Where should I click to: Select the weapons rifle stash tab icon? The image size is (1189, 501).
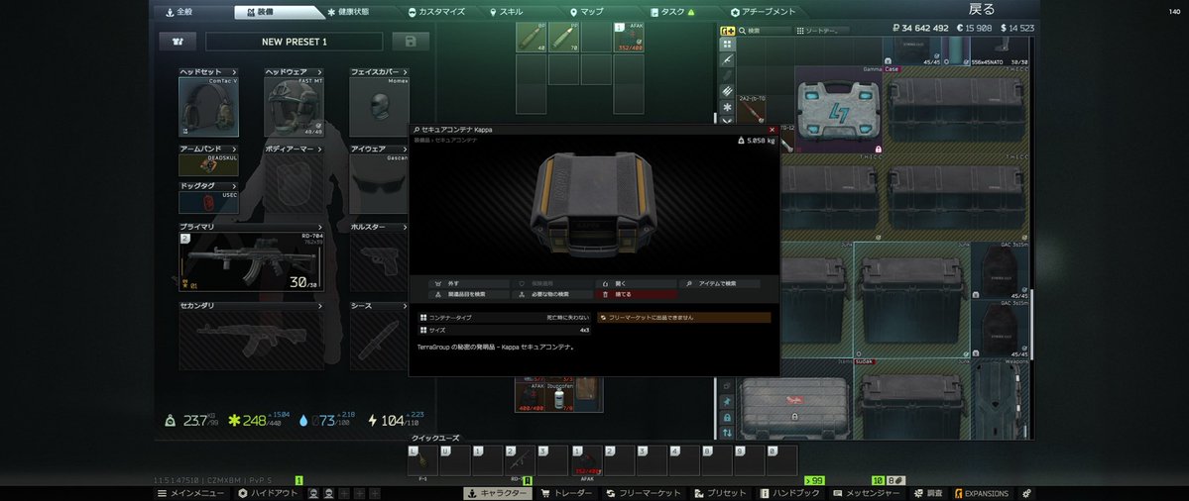[x=727, y=59]
